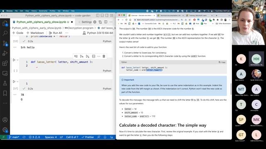
Task: Customize layout in VS Code title bar
Action: 111,15
